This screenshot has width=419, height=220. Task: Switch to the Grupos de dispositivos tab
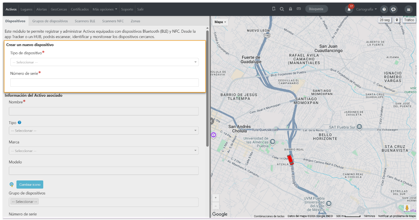coord(50,21)
